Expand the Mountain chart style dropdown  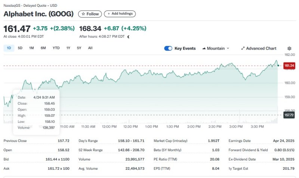[x=228, y=49]
